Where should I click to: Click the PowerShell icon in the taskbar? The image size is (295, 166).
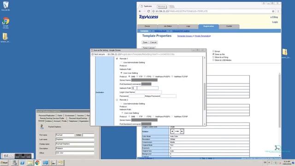point(23,163)
